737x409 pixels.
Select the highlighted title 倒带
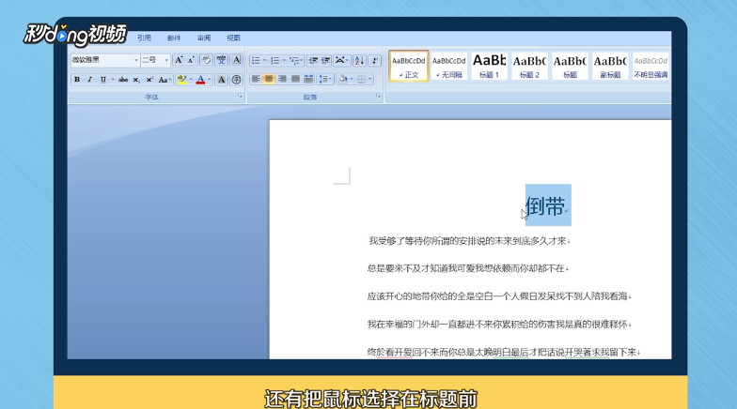tap(545, 206)
